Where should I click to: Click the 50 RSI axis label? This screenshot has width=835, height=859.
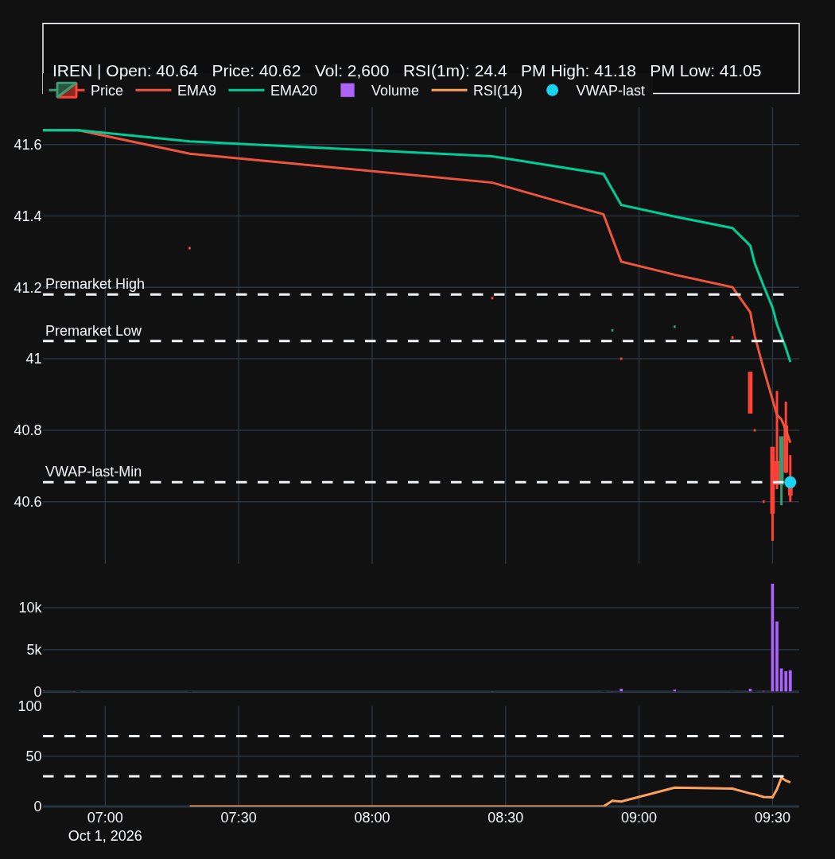click(x=34, y=756)
